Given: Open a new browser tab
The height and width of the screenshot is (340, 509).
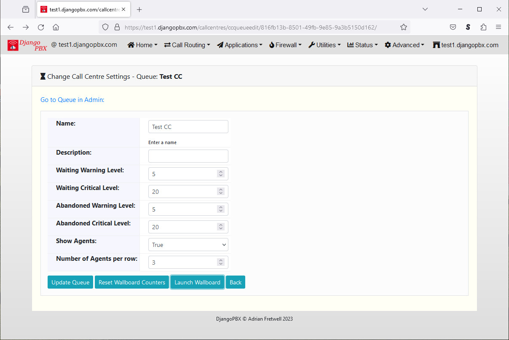Looking at the screenshot, I should click(x=139, y=9).
